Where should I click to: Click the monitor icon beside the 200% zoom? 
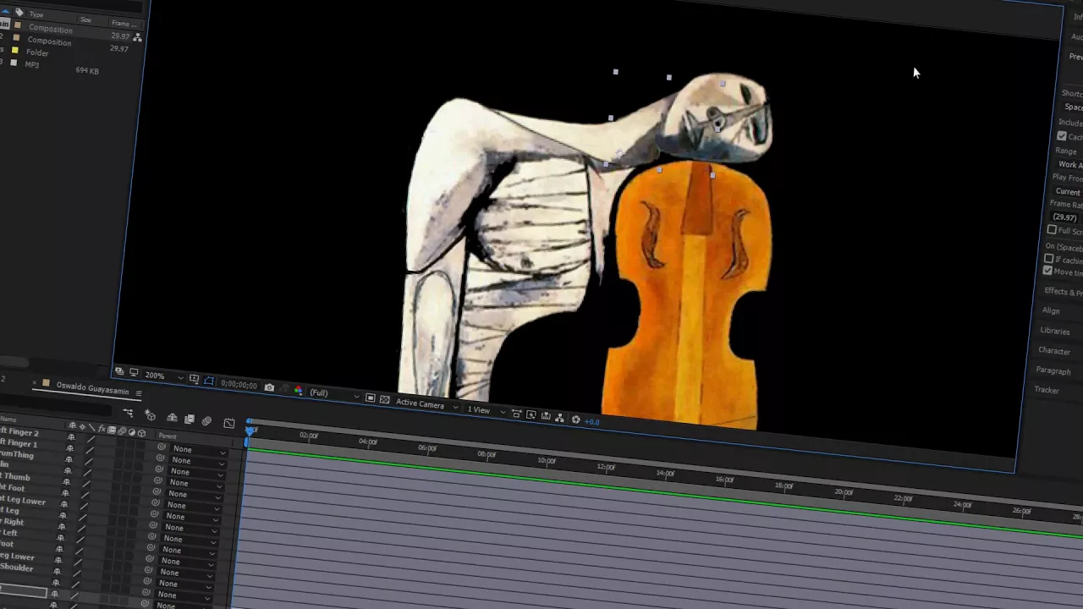click(x=134, y=372)
